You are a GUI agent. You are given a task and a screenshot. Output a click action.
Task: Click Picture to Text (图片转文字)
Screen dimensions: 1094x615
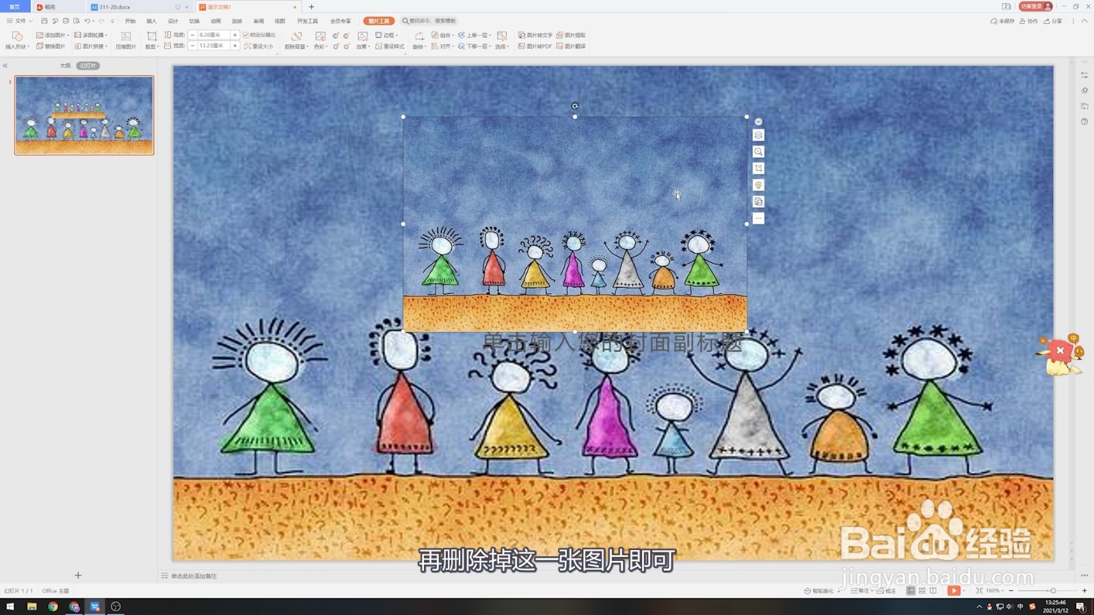click(535, 35)
